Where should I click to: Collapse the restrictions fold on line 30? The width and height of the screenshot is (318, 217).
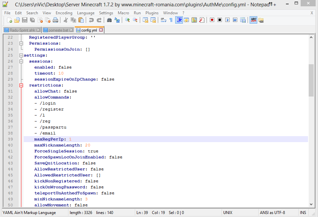(21, 85)
